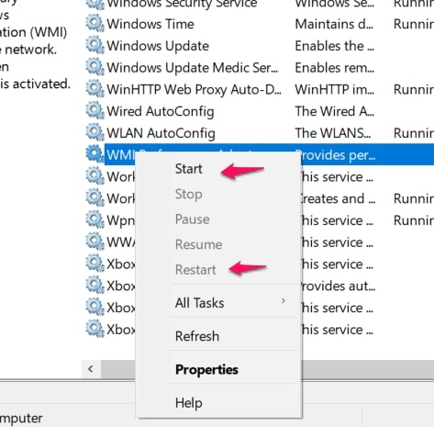434x427 pixels.
Task: Click the Wired AutoConfig description text
Action: (x=334, y=111)
